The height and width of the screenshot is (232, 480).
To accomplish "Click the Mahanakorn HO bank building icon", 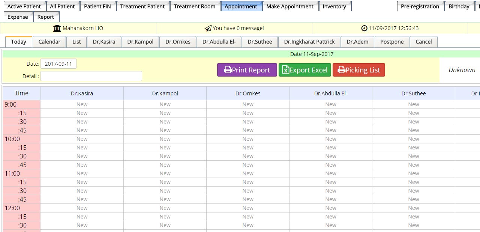I will (x=57, y=28).
